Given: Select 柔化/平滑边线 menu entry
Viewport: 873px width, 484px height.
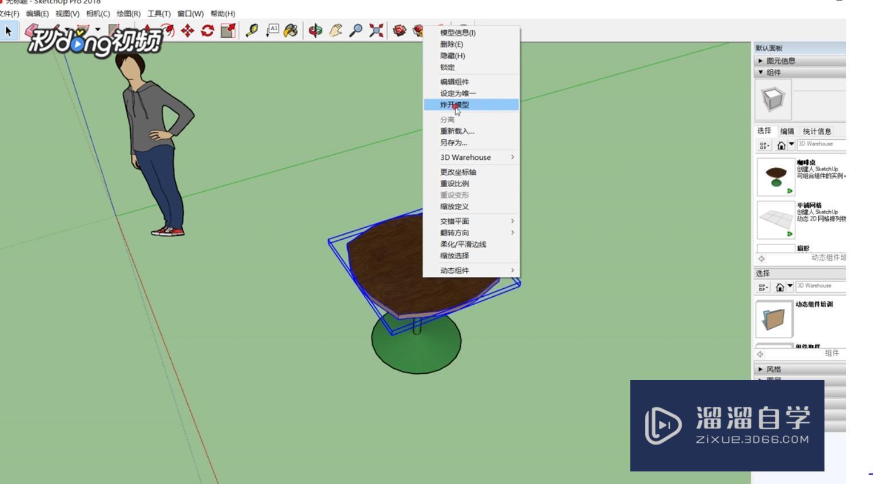Looking at the screenshot, I should (x=471, y=244).
